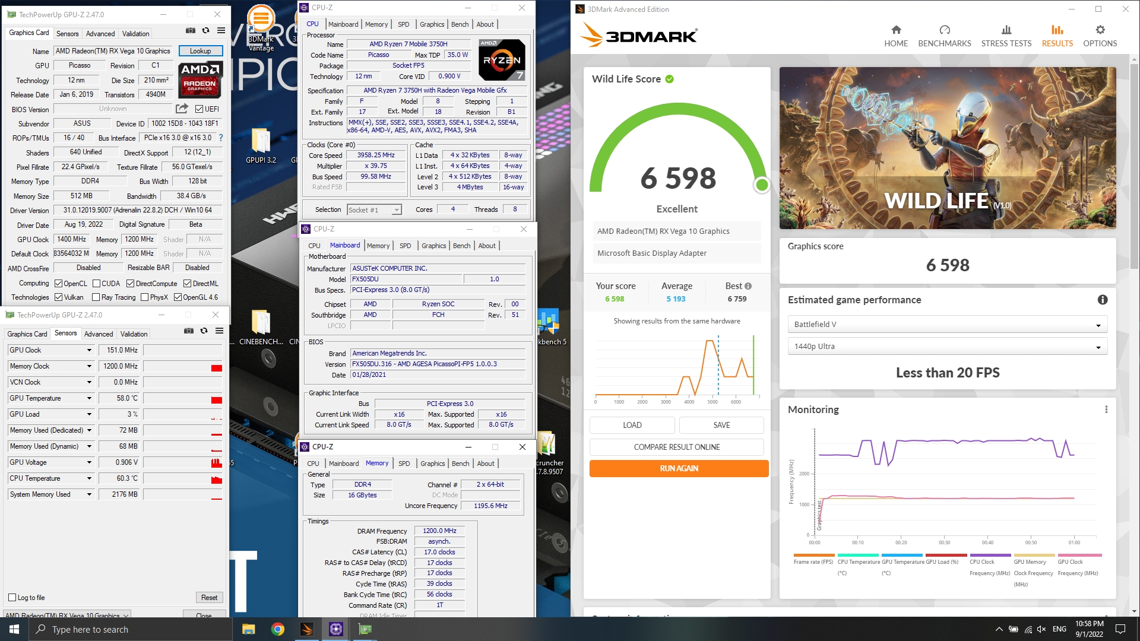Click LOAD result button in 3DMark
The image size is (1140, 641).
[632, 426]
